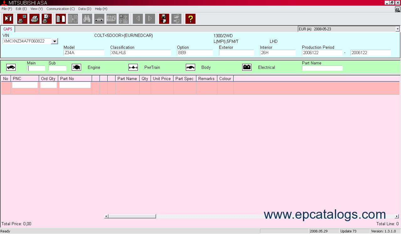Click the Part Name search field

click(x=322, y=68)
